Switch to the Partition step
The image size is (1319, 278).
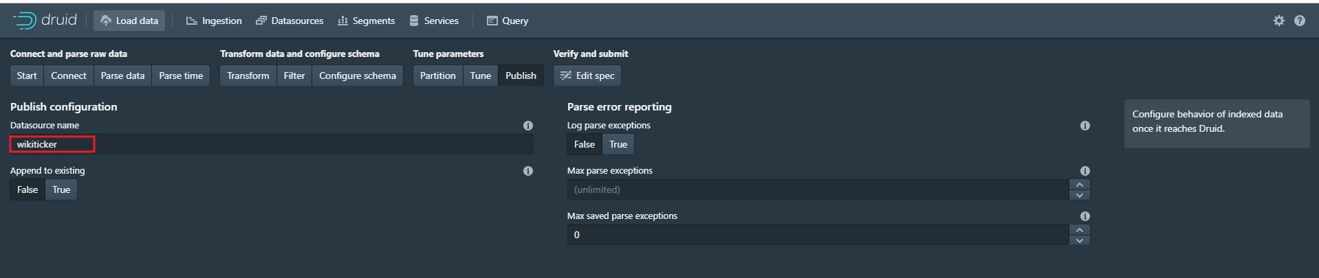[437, 76]
